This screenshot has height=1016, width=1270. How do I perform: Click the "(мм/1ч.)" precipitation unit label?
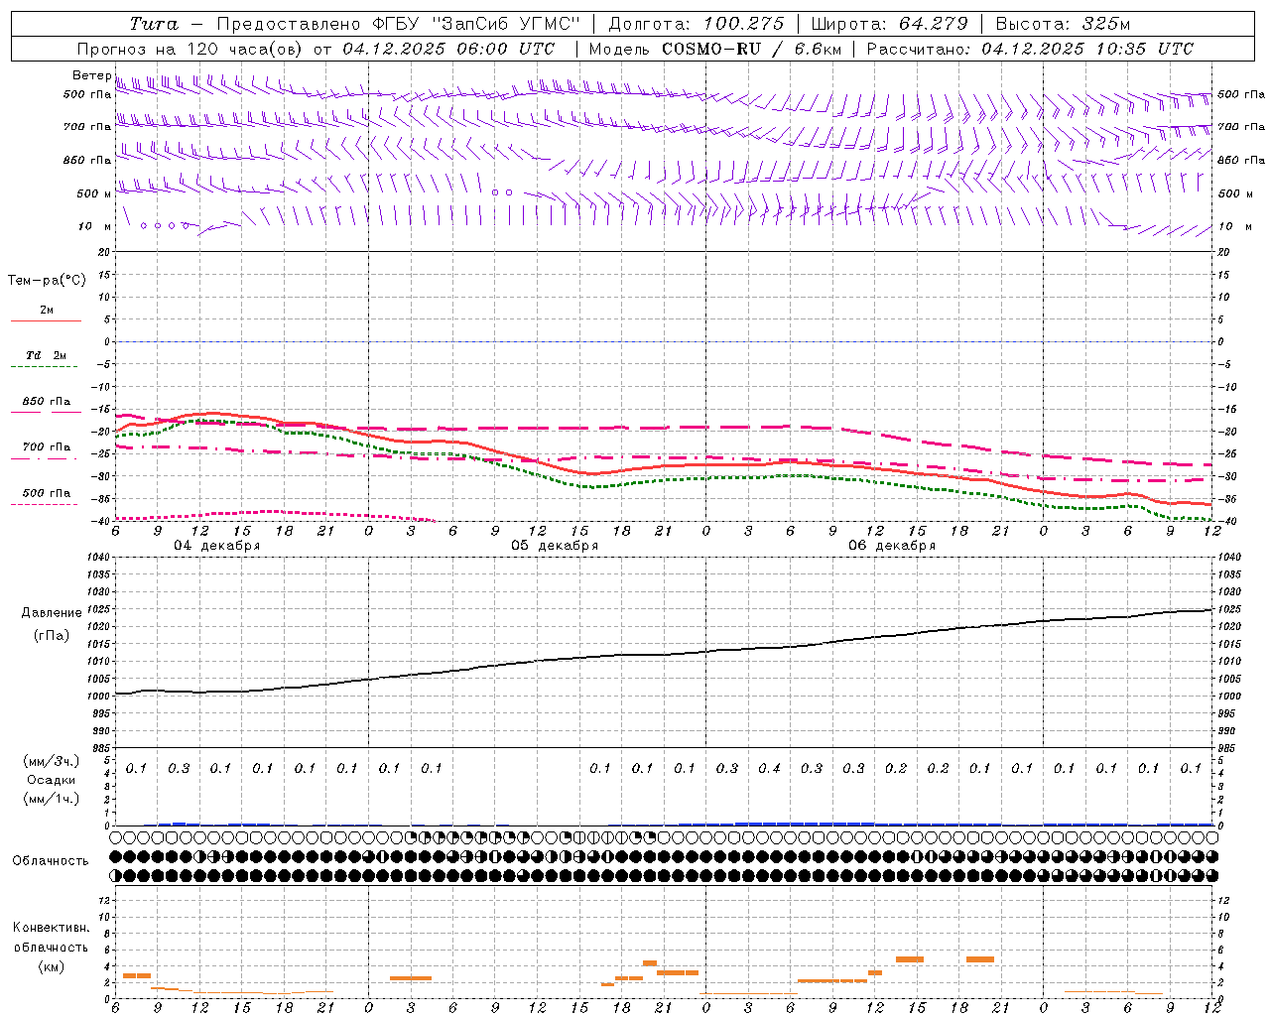click(x=52, y=799)
